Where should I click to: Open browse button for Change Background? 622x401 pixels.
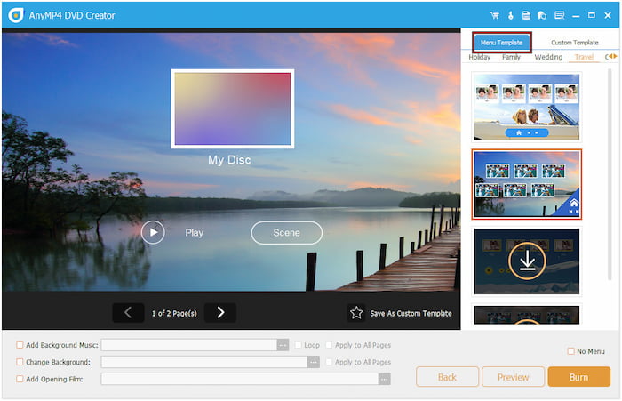point(313,362)
